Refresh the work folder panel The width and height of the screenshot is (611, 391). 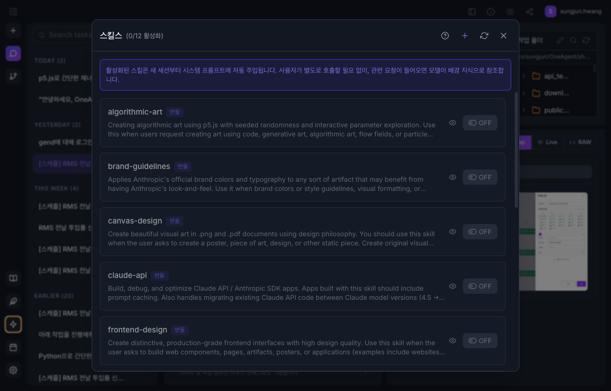(x=587, y=40)
